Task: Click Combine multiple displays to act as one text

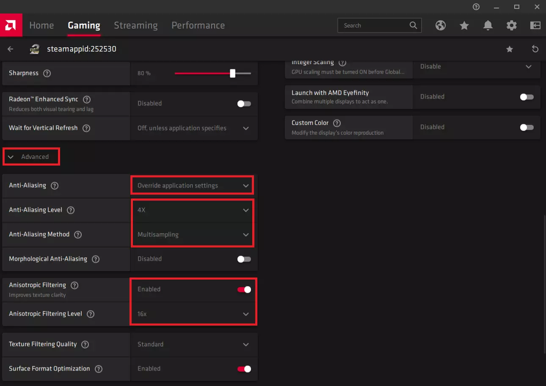Action: [339, 101]
